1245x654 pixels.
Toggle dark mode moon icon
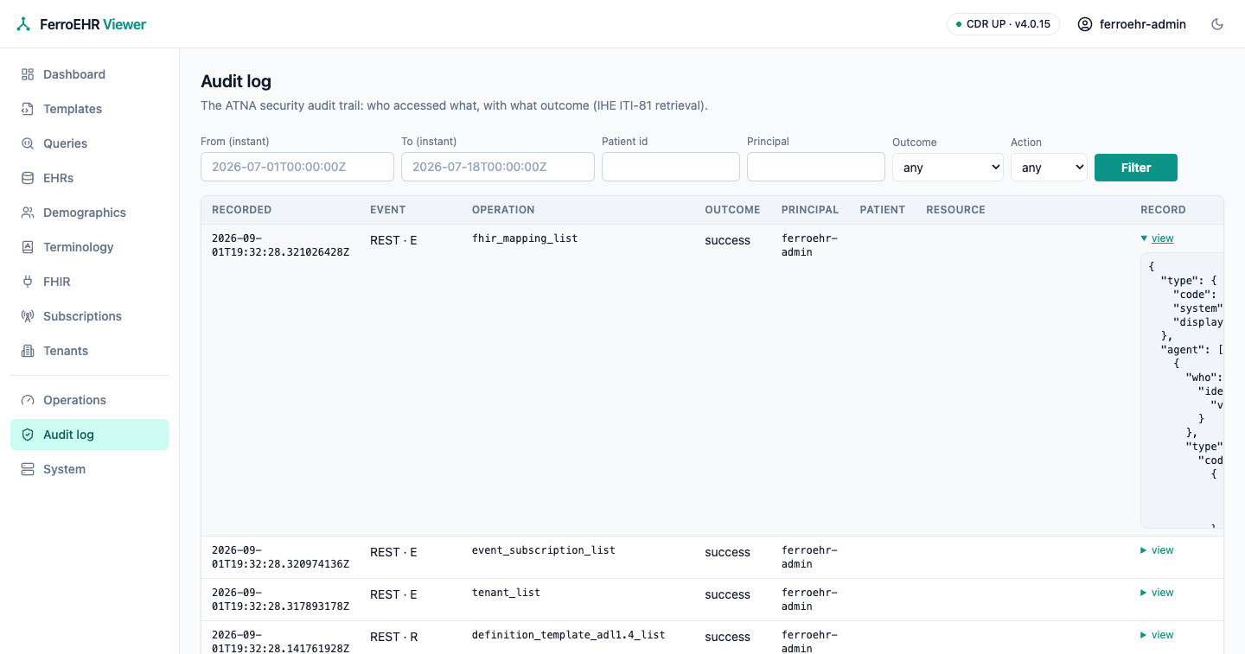[1217, 24]
